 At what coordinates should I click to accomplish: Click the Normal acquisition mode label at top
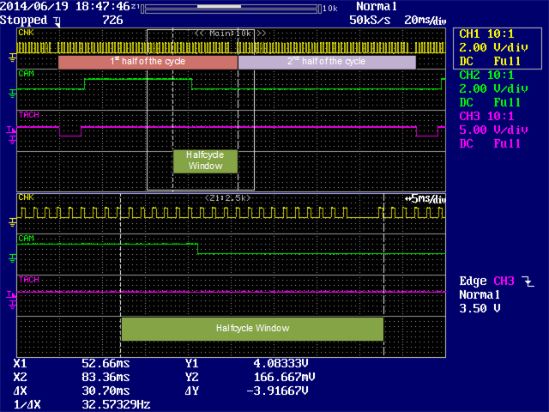click(x=377, y=6)
